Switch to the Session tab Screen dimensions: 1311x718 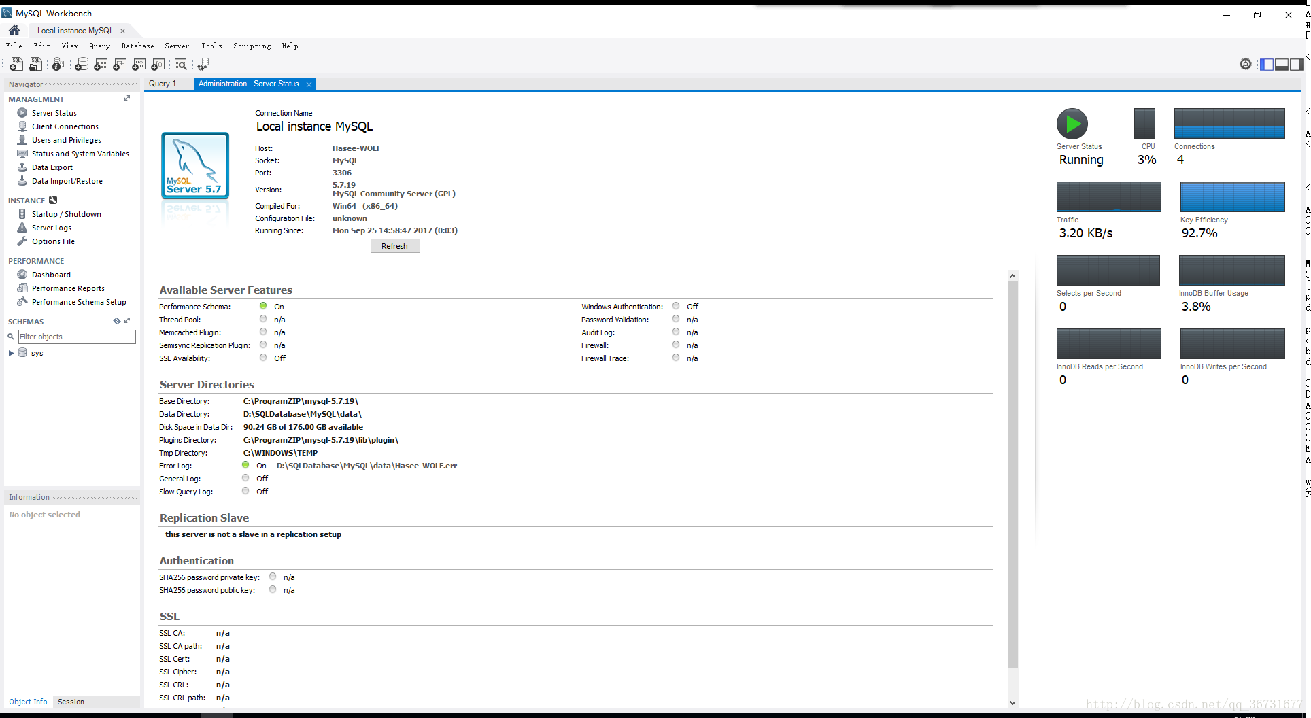(71, 702)
